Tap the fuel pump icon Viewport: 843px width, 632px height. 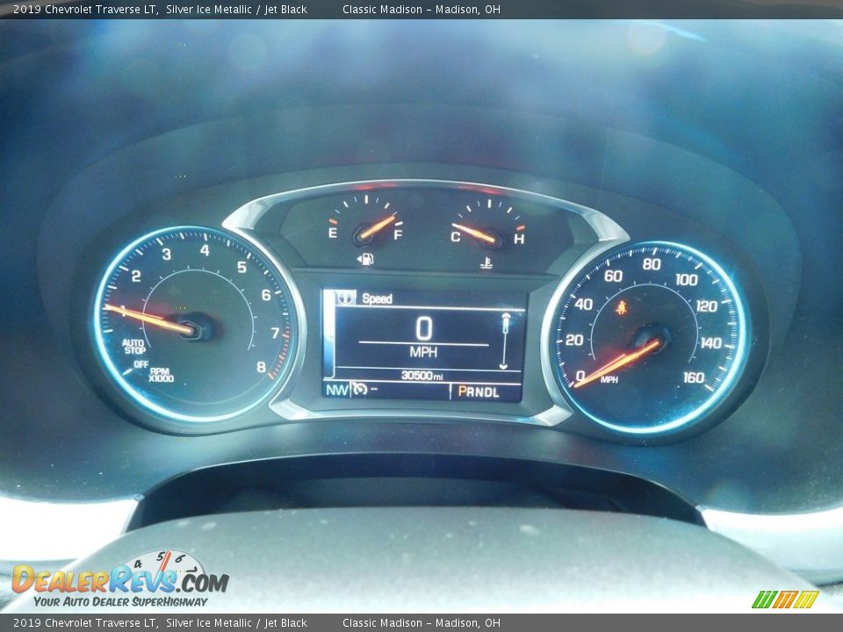pos(364,259)
